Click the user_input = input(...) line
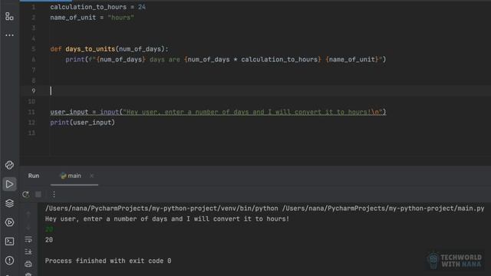491x276 pixels. point(218,112)
